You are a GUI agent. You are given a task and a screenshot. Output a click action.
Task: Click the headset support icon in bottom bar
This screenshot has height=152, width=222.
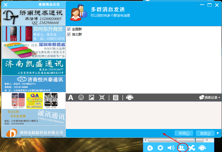pyautogui.click(x=202, y=148)
